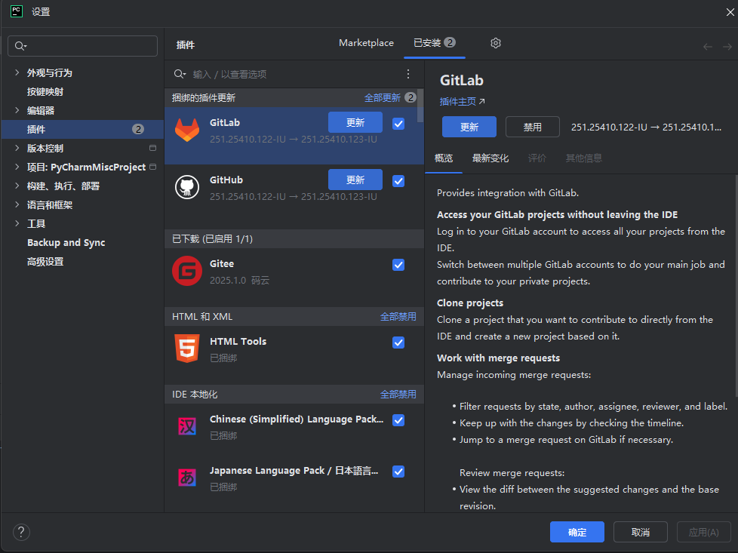Expand 语言和框架 tree node
Image resolution: width=738 pixels, height=553 pixels.
coord(17,204)
